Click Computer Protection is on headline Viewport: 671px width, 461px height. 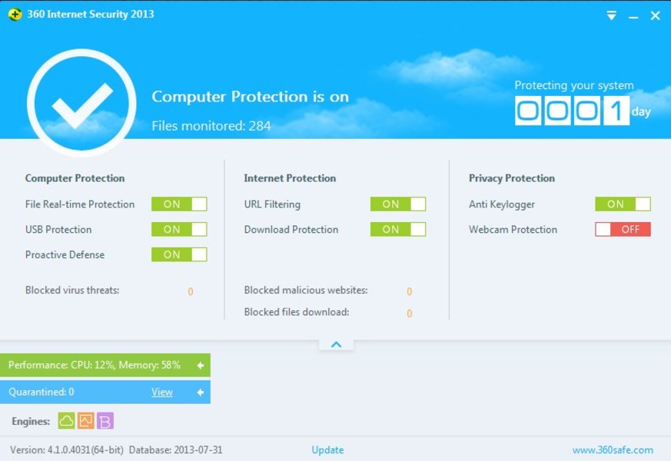[x=251, y=97]
